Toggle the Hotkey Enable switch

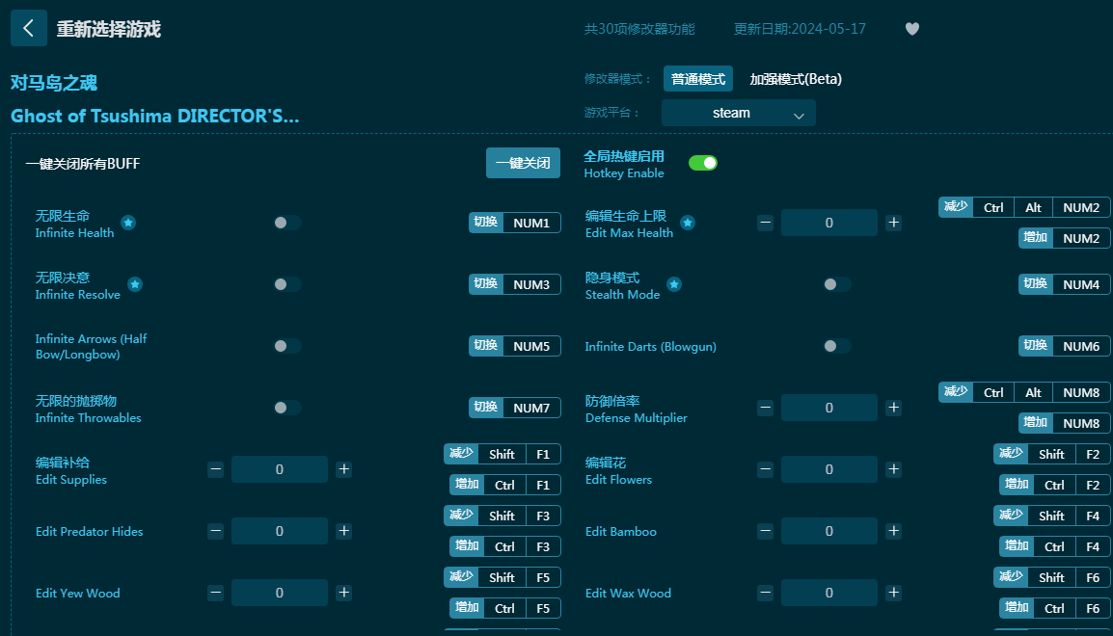703,163
